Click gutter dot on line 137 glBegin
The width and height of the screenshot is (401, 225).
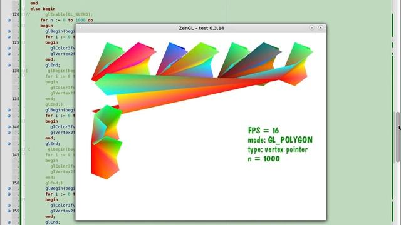point(9,110)
